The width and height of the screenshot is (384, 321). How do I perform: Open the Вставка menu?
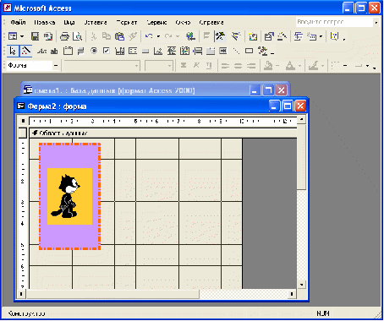pyautogui.click(x=96, y=22)
